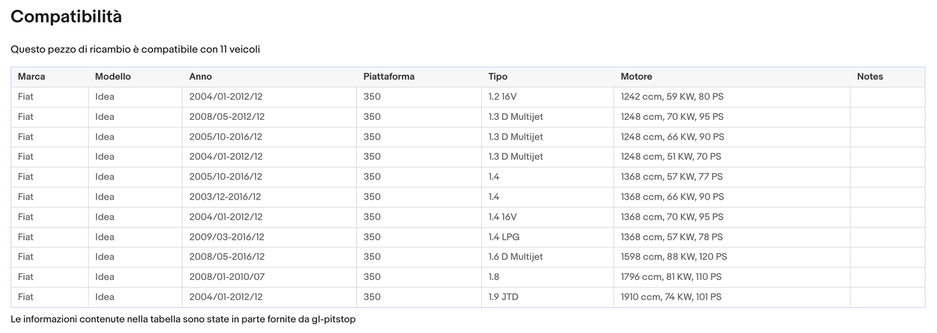Viewport: 937px width, 333px height.
Task: Click the 2003/12-2016/12 year cell
Action: [x=225, y=197]
